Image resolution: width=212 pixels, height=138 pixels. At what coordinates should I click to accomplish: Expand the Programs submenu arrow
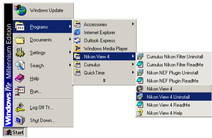point(70,26)
